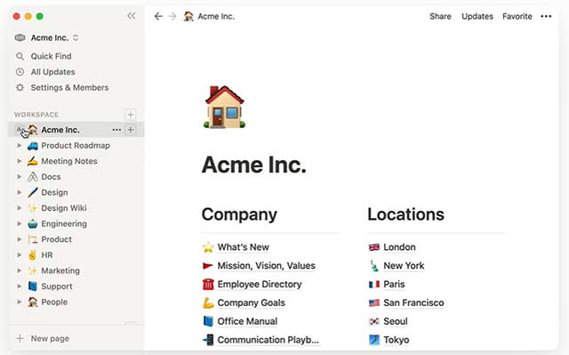Image resolution: width=569 pixels, height=355 pixels.
Task: Click the Design pen icon
Action: click(33, 192)
